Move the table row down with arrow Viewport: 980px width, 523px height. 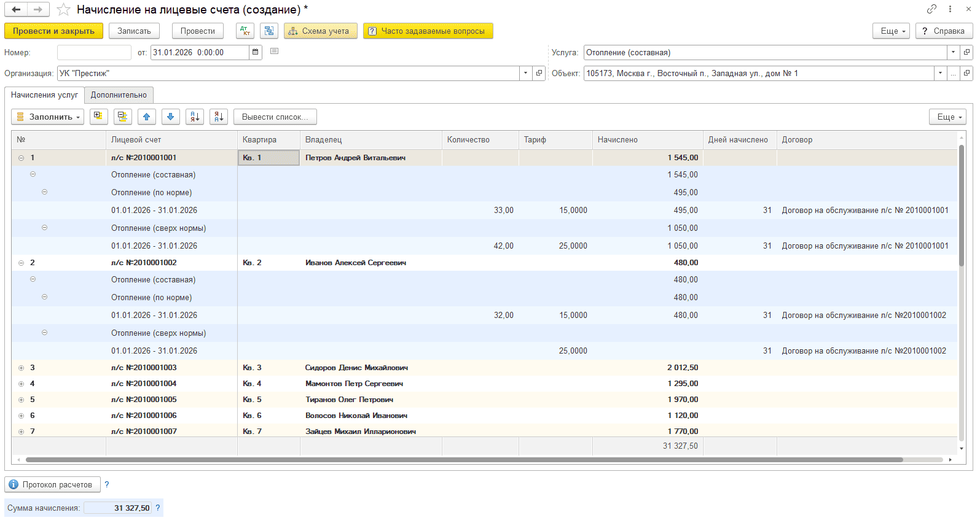coord(170,117)
